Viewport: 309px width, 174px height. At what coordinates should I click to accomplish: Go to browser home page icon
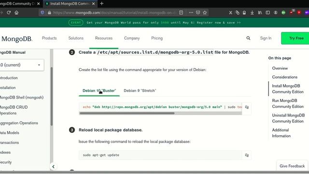tap(16, 13)
